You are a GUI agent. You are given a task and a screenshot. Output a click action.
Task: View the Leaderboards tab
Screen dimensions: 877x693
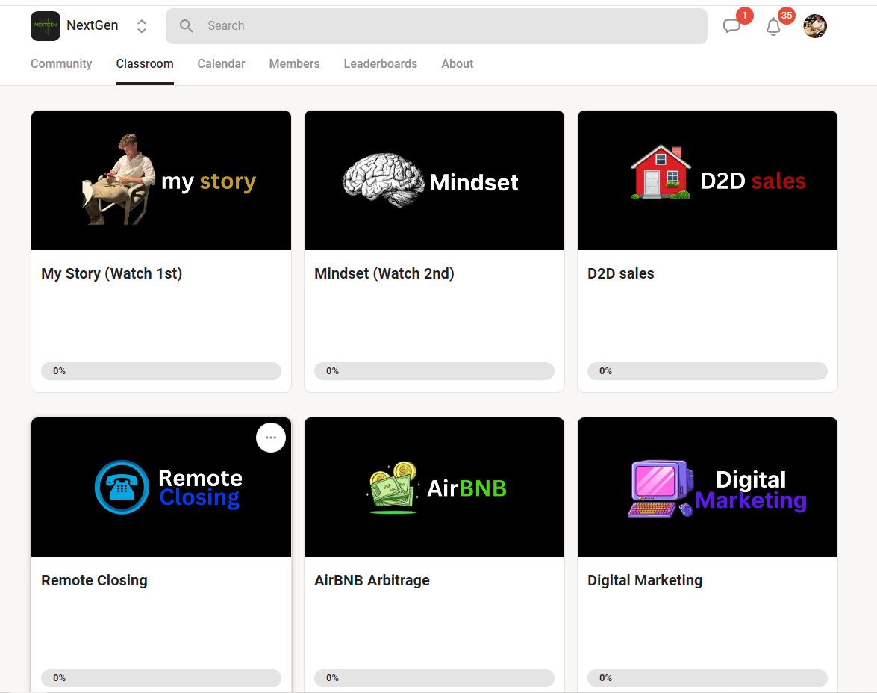[381, 63]
